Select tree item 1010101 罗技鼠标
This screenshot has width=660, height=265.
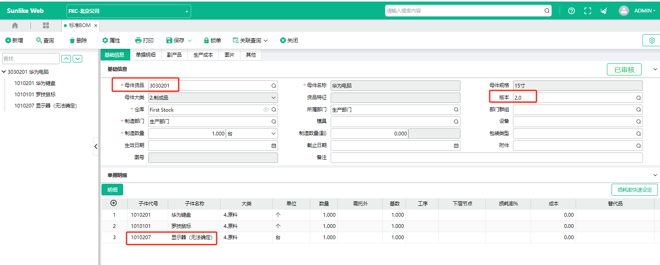[x=35, y=95]
